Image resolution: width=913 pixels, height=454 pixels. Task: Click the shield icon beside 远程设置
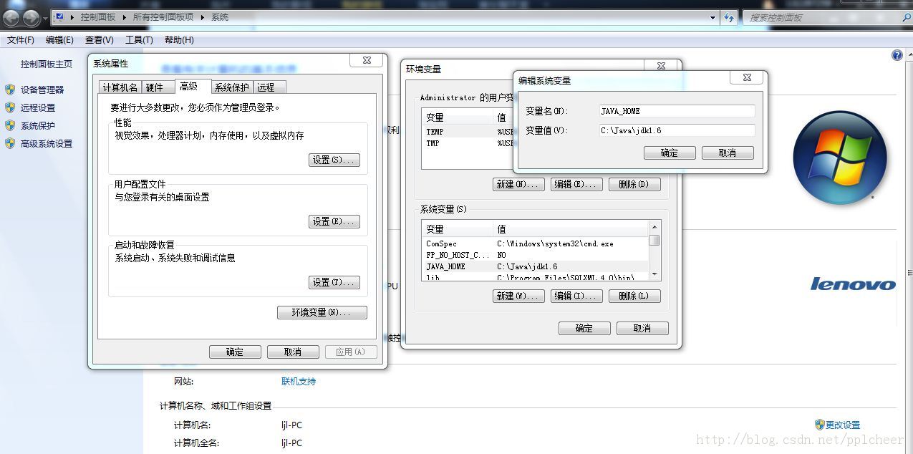(x=10, y=107)
